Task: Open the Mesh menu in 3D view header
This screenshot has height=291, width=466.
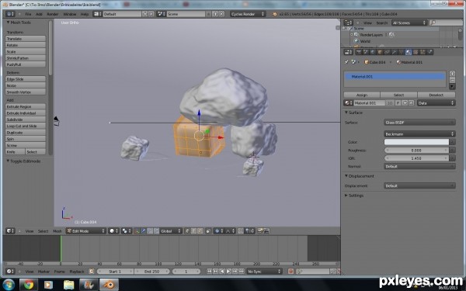Action: [x=57, y=231]
